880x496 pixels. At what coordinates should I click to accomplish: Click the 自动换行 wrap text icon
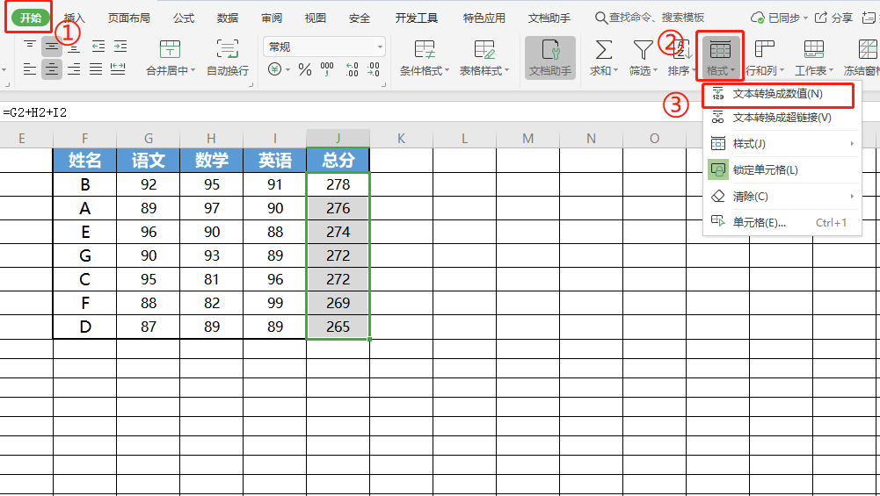point(228,51)
